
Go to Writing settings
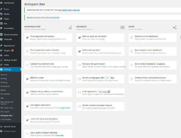click(x=4, y=79)
